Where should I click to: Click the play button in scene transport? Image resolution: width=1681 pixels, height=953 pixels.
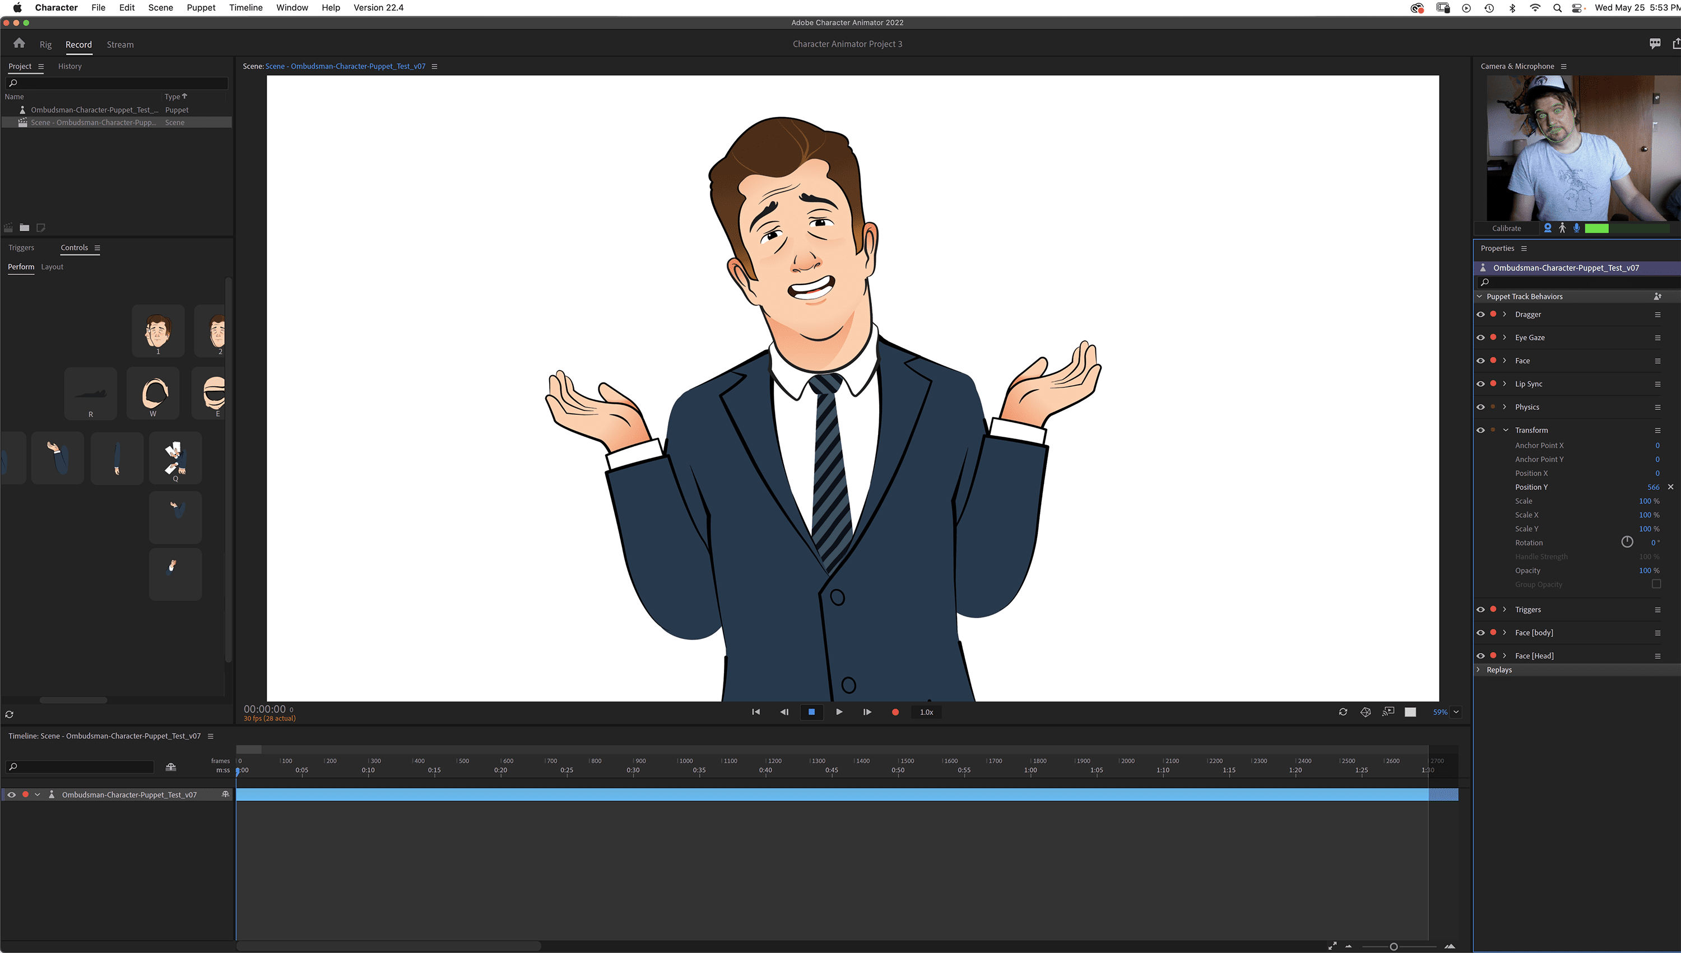tap(839, 712)
